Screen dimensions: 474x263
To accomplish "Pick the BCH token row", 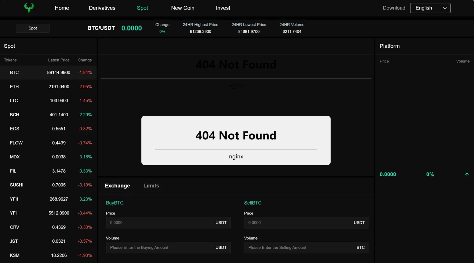I will (48, 115).
